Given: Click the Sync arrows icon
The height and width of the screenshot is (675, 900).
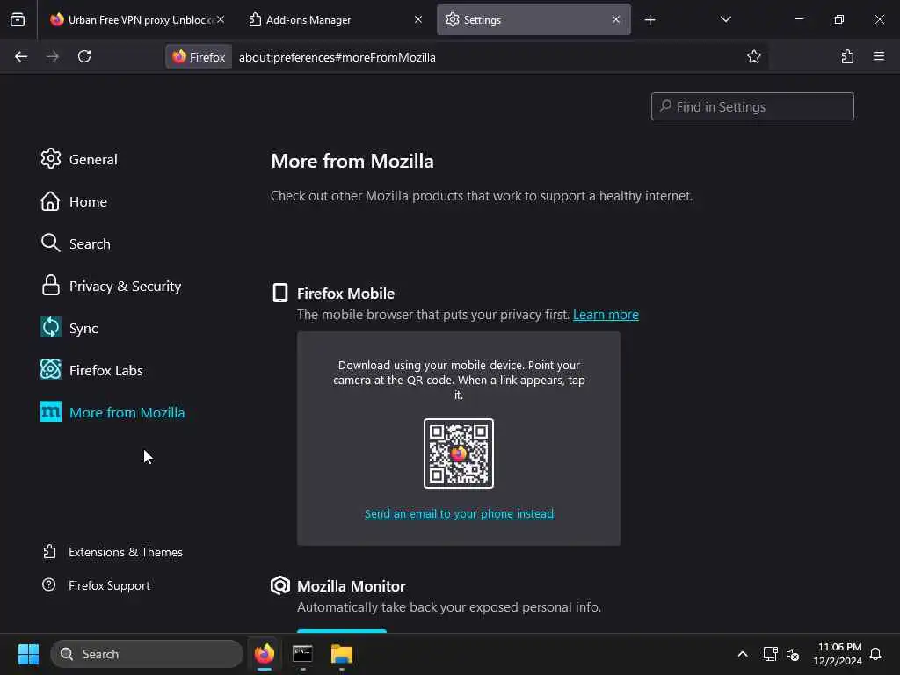Looking at the screenshot, I should (x=50, y=327).
